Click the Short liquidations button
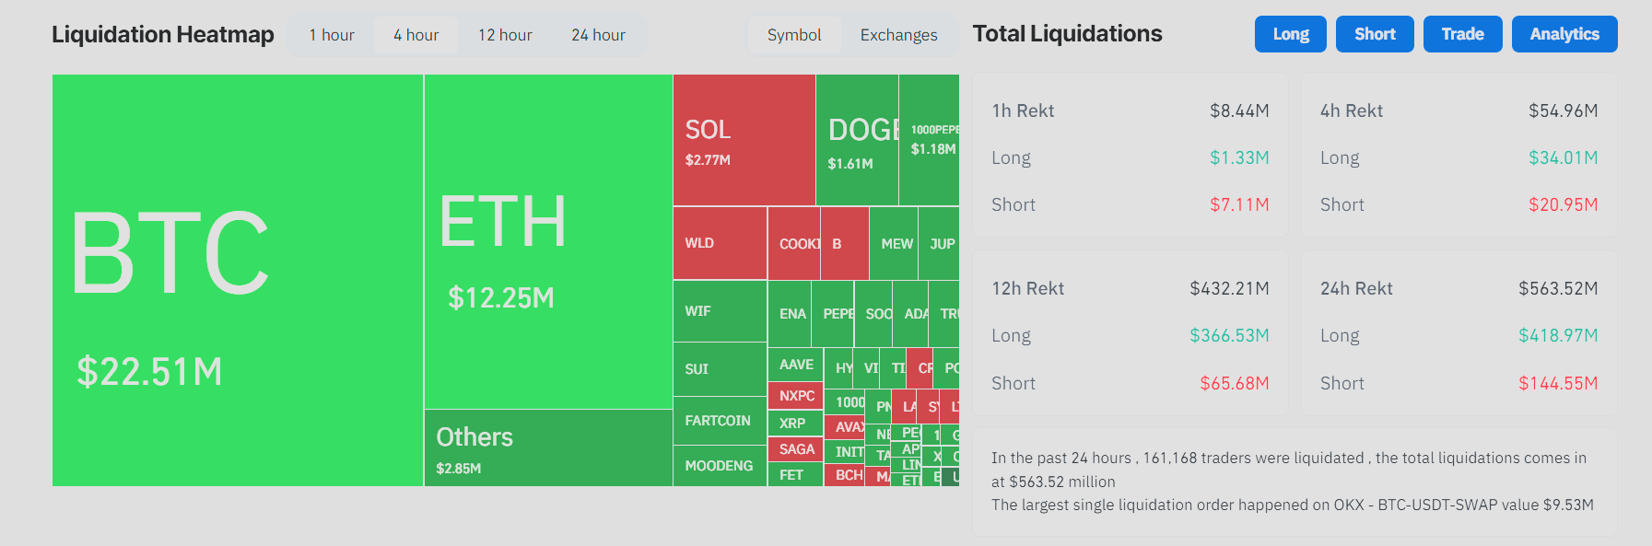1652x546 pixels. (1375, 34)
